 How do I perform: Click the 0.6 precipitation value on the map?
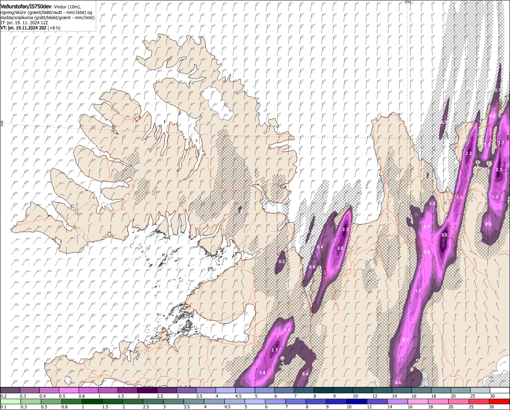[x=492, y=116]
